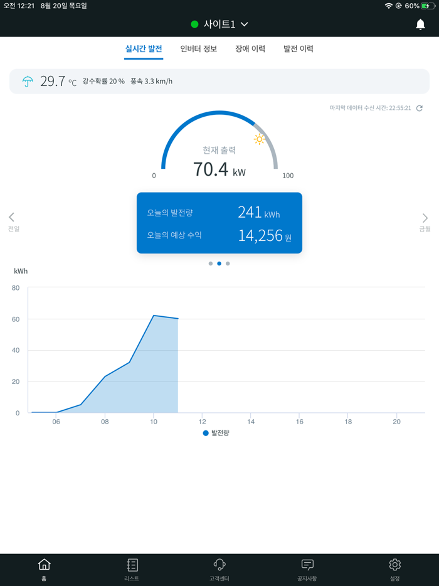
Task: Tap the chart data point at hour 08
Action: click(105, 376)
